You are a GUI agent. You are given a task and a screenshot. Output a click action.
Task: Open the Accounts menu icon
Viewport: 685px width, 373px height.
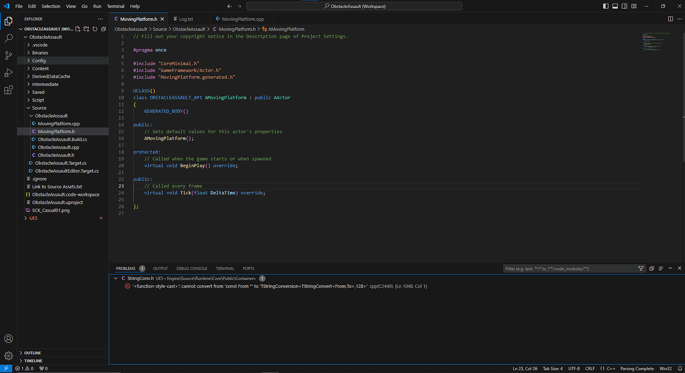[8, 339]
